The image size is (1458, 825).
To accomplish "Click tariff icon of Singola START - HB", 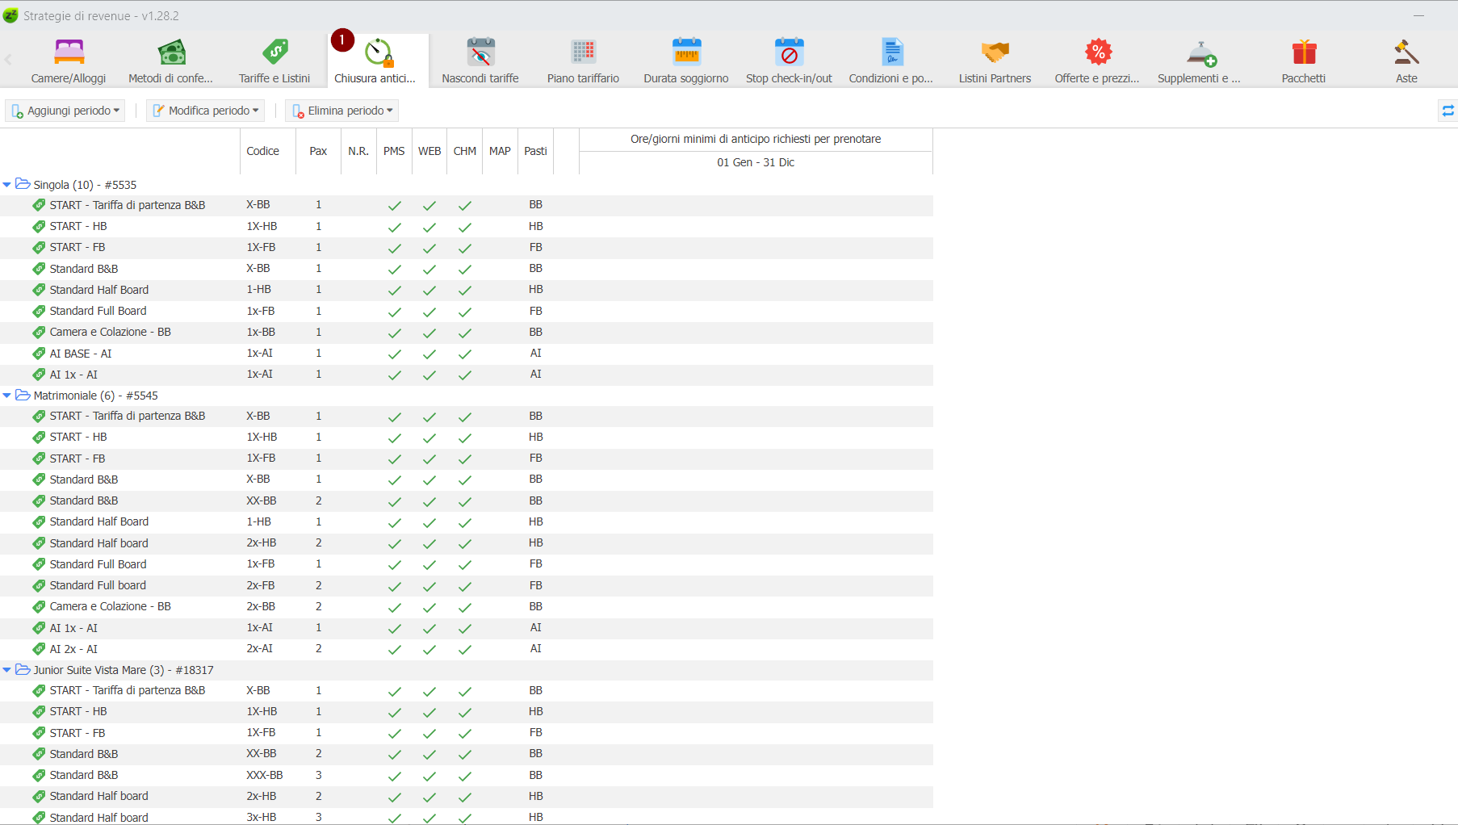I will [x=39, y=226].
